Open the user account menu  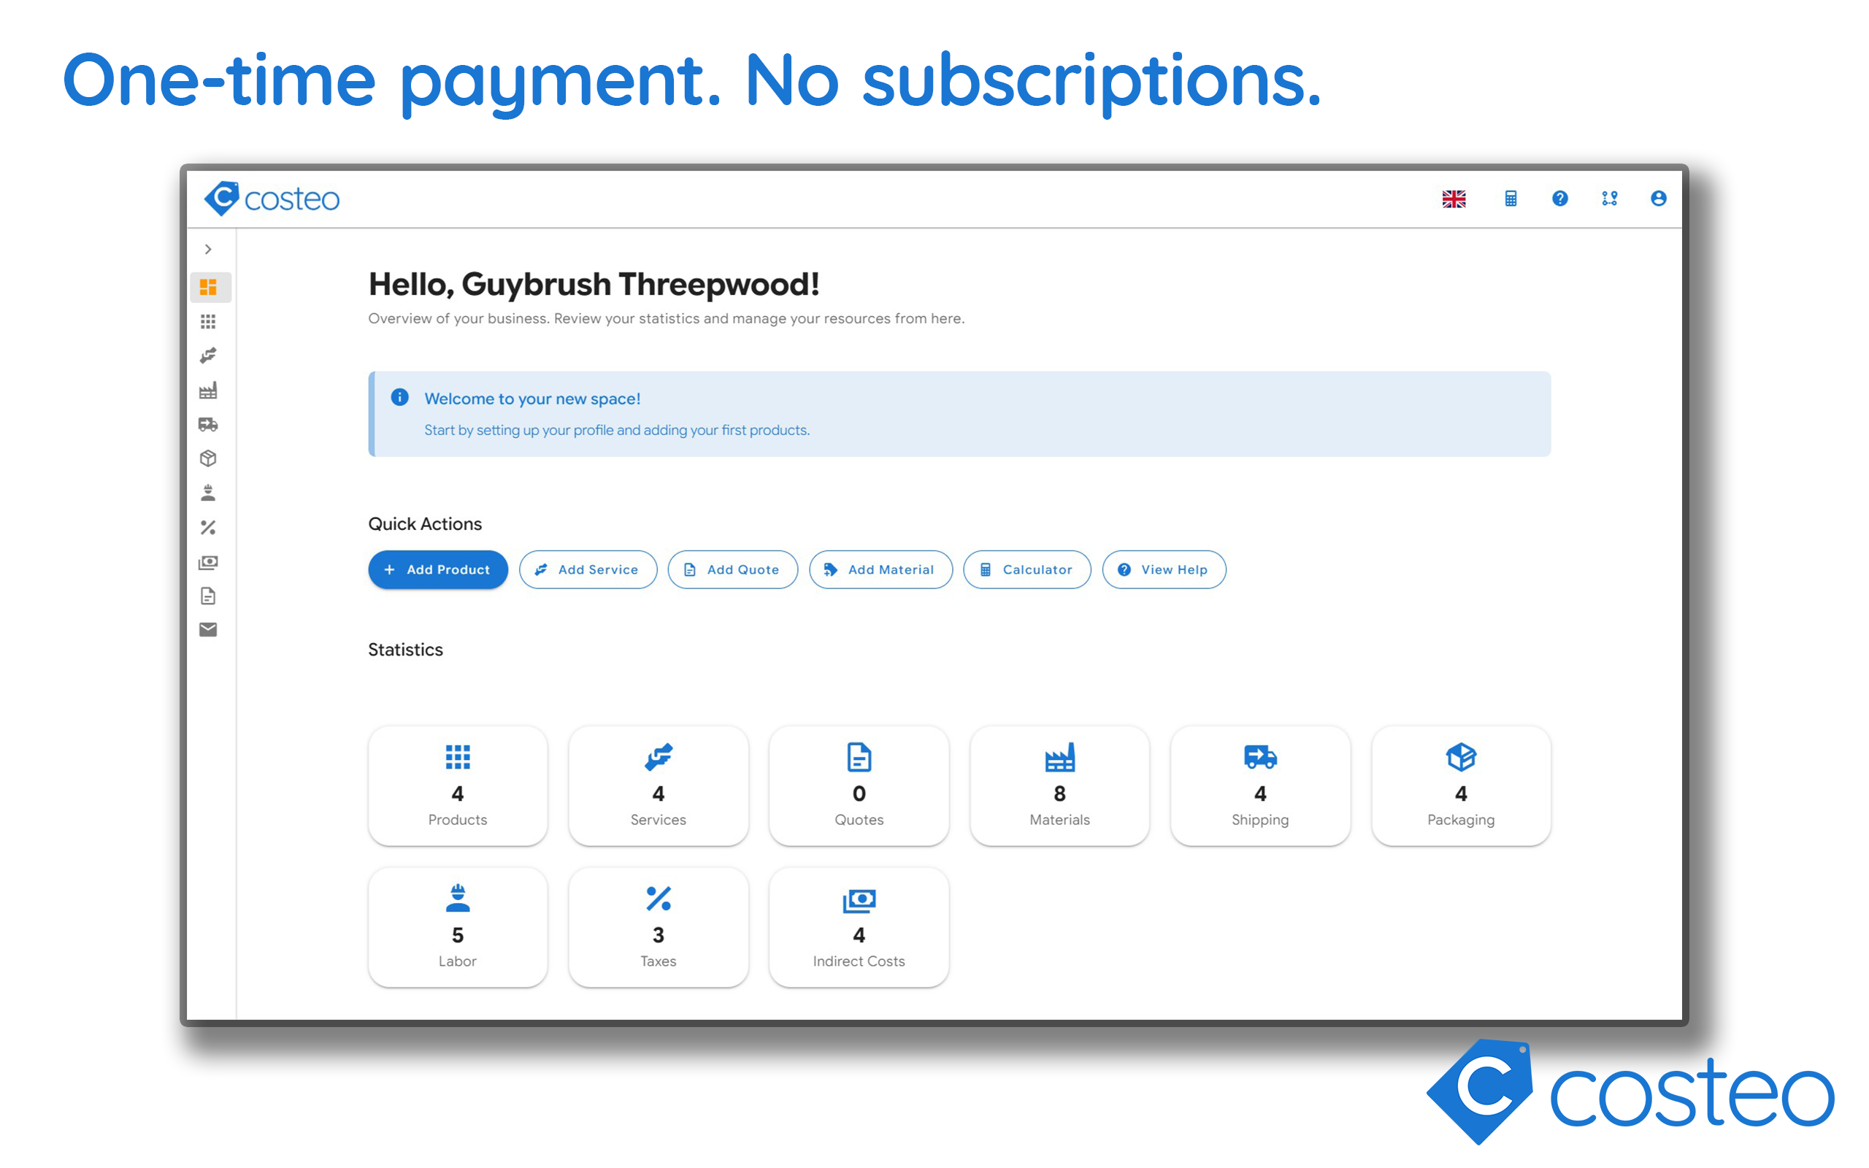[1657, 199]
